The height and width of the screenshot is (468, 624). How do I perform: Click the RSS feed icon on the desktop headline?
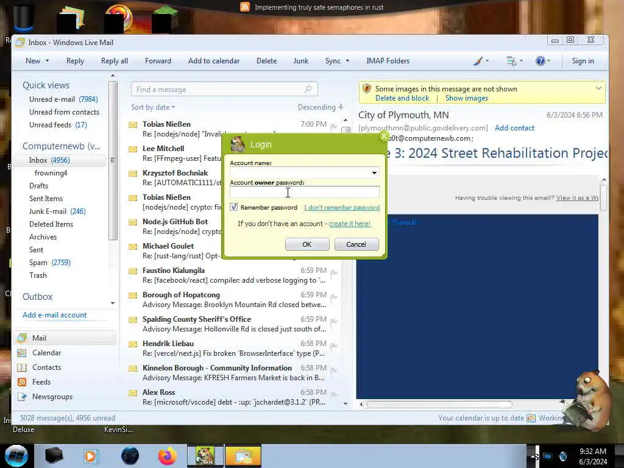(245, 7)
